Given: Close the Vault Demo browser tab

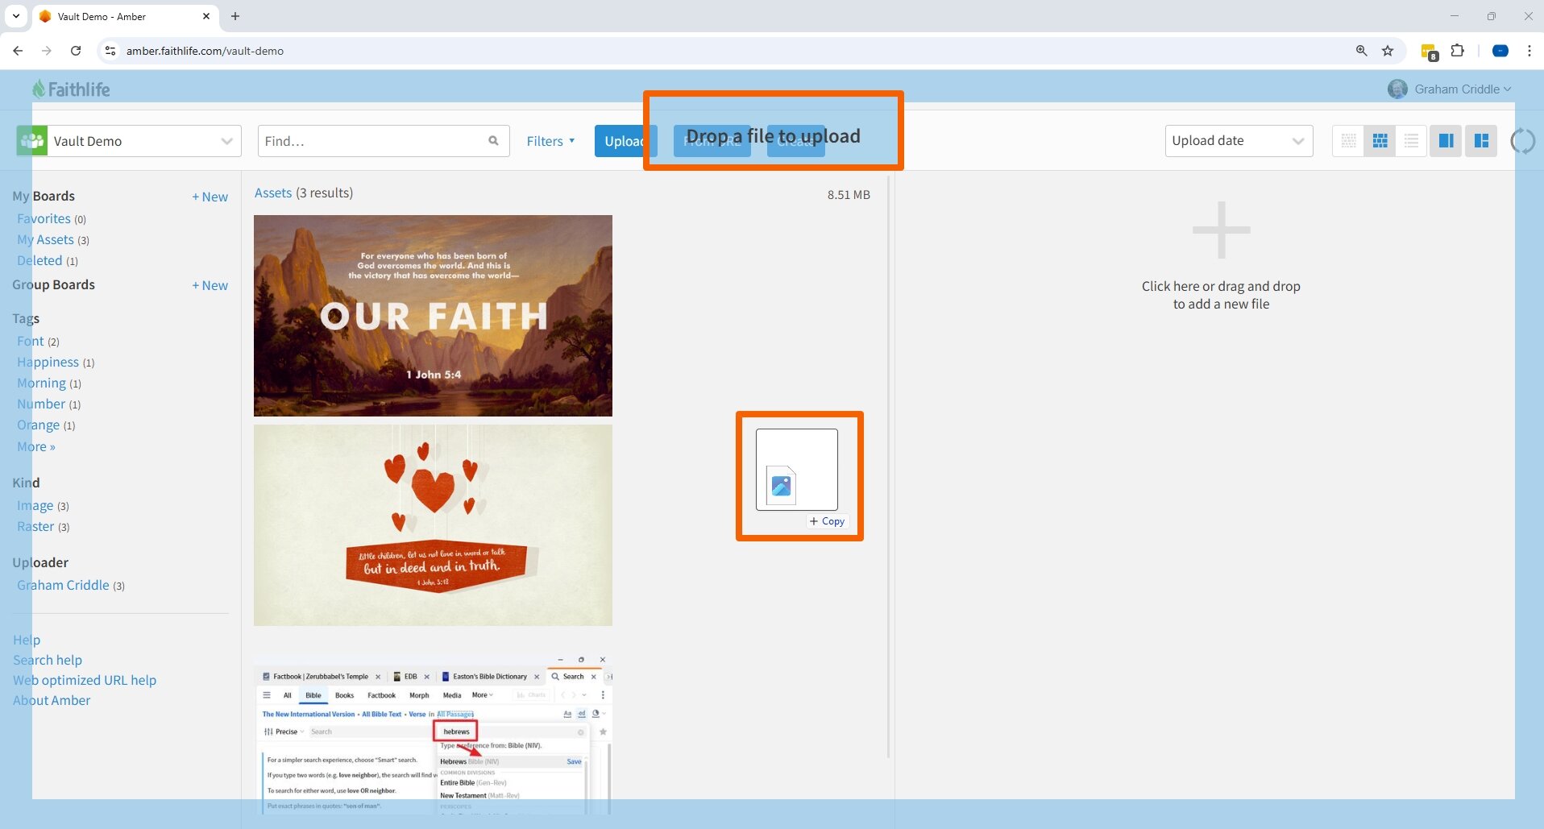Looking at the screenshot, I should 206,16.
